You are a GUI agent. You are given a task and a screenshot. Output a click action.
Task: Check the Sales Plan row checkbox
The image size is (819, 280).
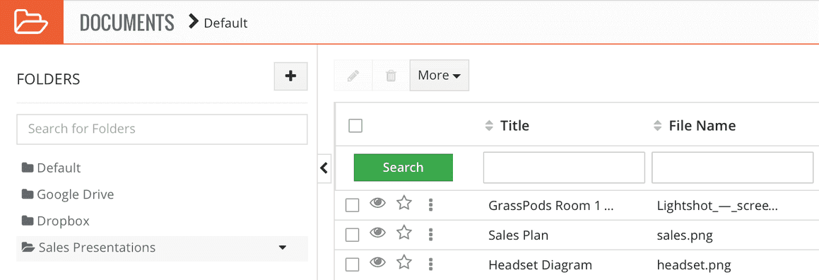pyautogui.click(x=353, y=235)
